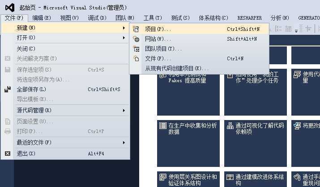This screenshot has width=320, height=187.
Task: Click the website globe icon beside 网站(W)
Action: click(x=136, y=39)
